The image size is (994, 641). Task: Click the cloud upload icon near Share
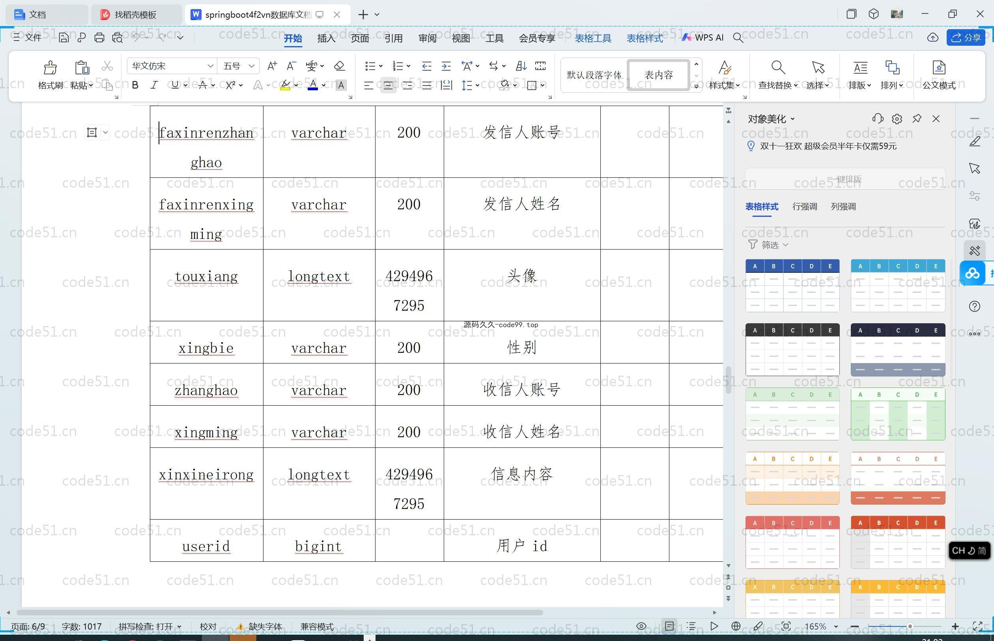932,37
